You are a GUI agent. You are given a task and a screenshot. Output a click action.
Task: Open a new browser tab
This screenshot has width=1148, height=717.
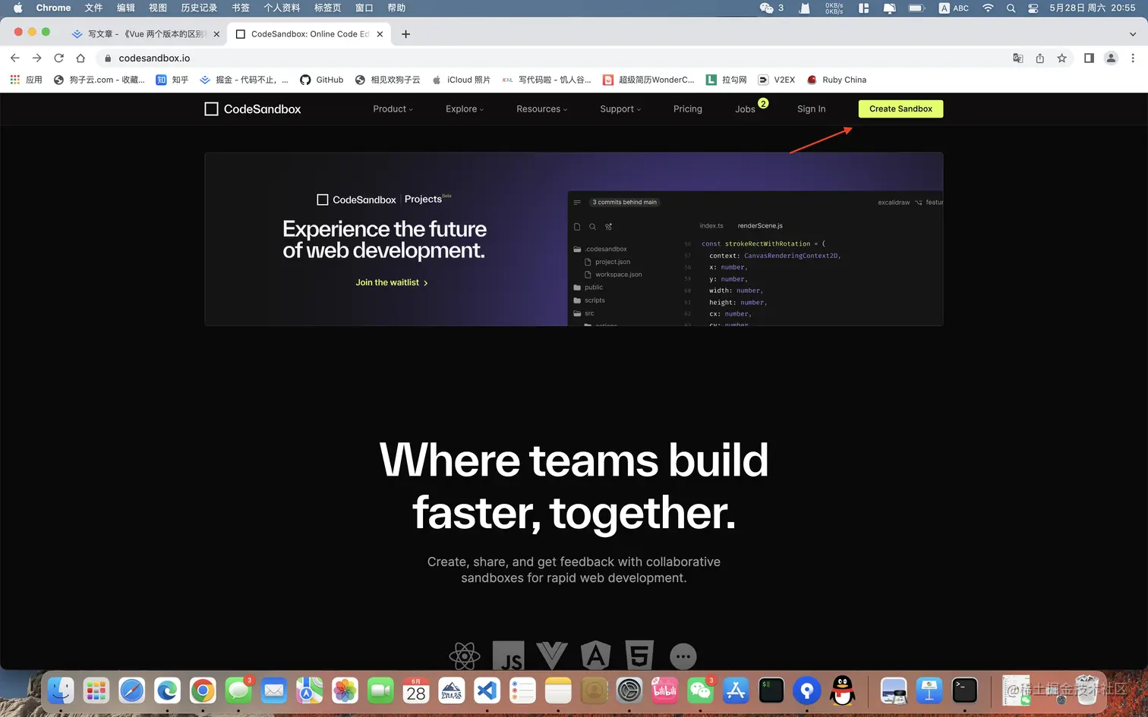(405, 34)
